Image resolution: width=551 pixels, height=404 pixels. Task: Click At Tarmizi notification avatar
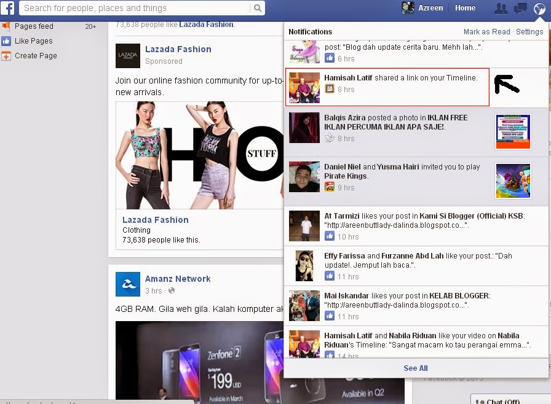coord(304,226)
